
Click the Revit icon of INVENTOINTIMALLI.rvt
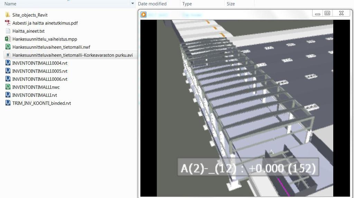[8, 95]
